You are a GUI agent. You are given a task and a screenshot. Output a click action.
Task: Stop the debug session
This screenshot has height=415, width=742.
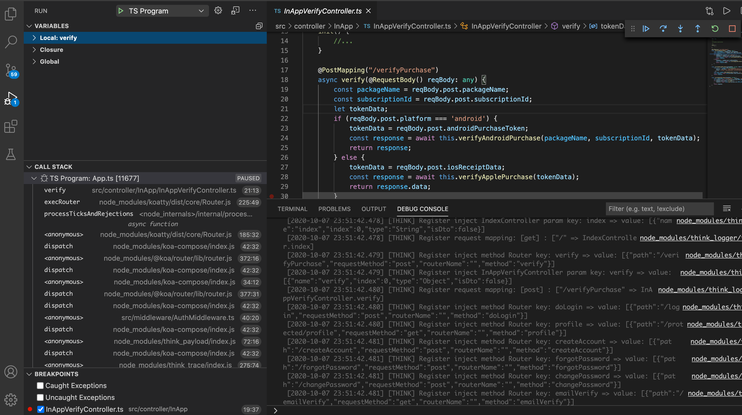point(732,29)
